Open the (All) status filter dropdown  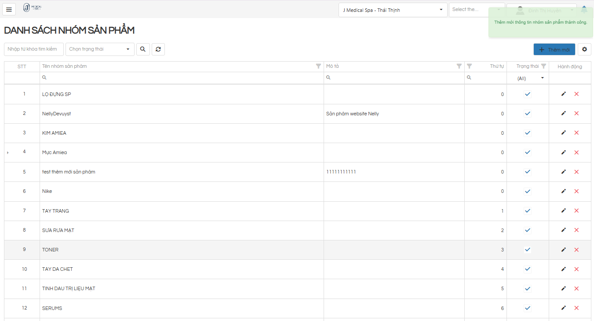click(530, 78)
